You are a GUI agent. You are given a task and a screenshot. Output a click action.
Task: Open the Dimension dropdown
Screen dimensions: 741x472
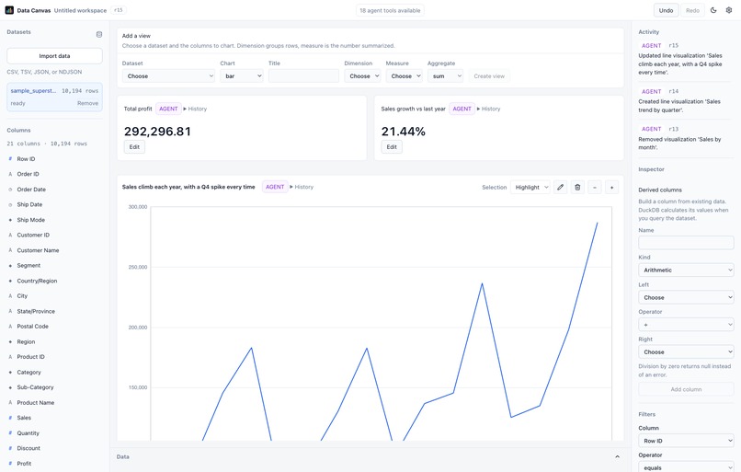(x=362, y=76)
